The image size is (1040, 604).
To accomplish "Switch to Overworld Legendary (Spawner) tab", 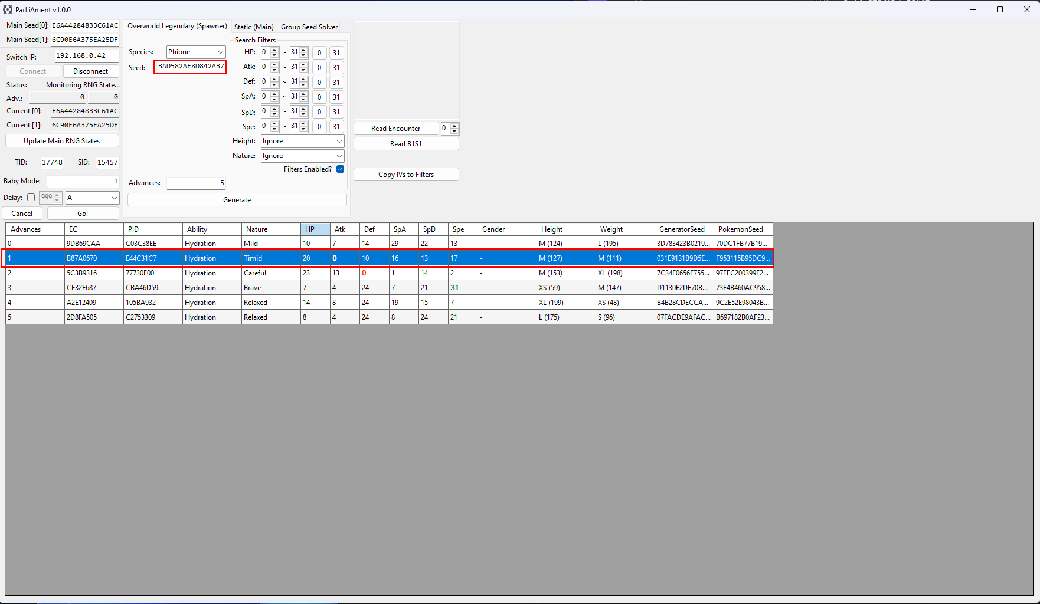I will [177, 27].
